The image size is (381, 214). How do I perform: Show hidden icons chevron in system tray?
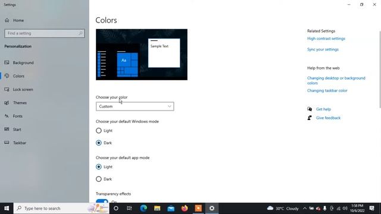[x=305, y=209]
